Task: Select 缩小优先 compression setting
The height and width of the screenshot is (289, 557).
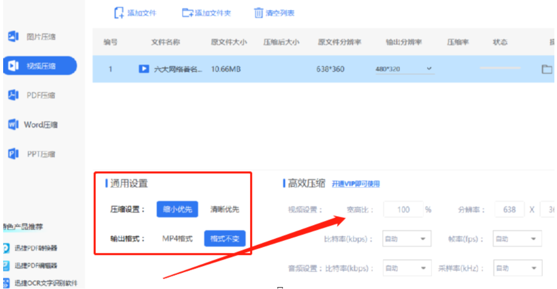Action: pyautogui.click(x=177, y=209)
